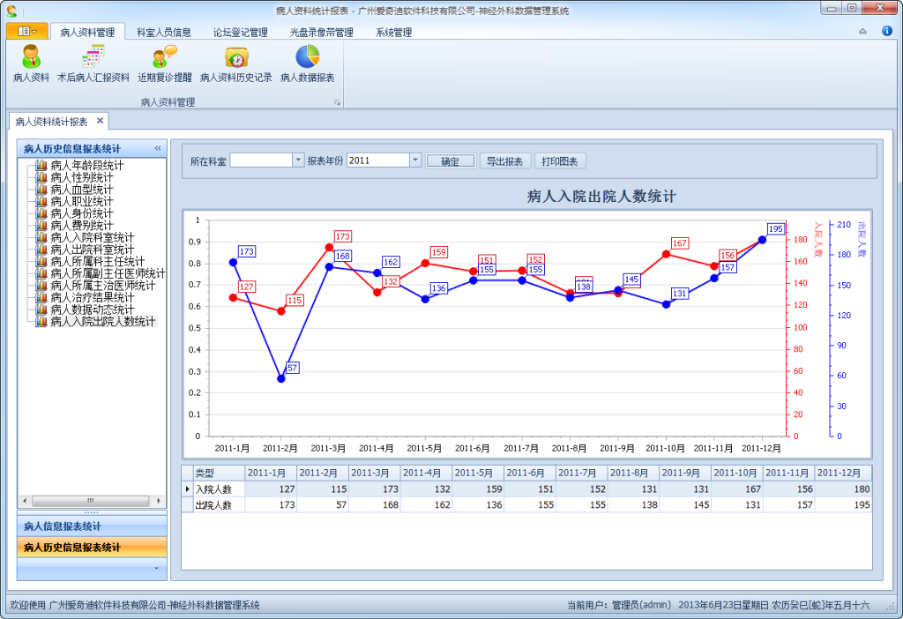The width and height of the screenshot is (903, 619).
Task: Open 病人数据报表 pie chart icon
Action: pyautogui.click(x=308, y=63)
